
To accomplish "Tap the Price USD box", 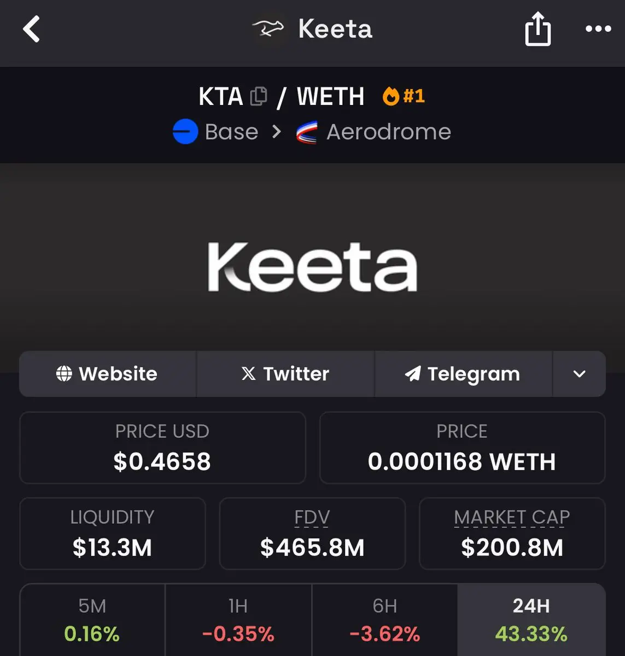I will (x=162, y=448).
